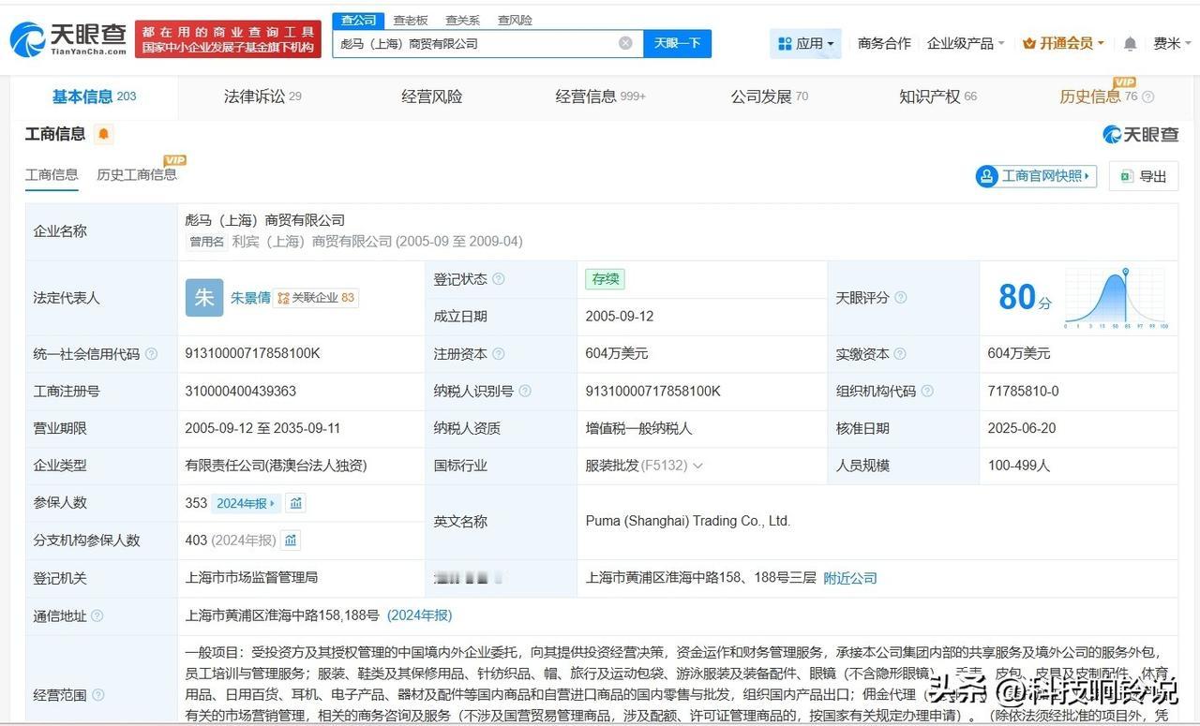The height and width of the screenshot is (726, 1200).
Task: Switch to 查风险 search tab
Action: (x=515, y=21)
